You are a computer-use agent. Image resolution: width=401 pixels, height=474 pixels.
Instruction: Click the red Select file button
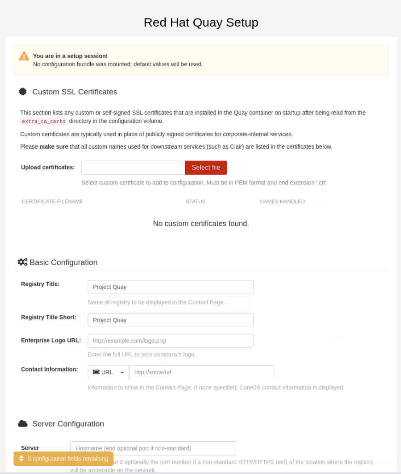pyautogui.click(x=206, y=168)
